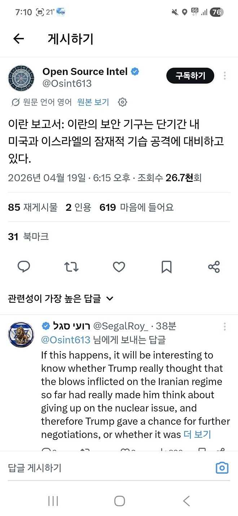The image size is (238, 516).
Task: Navigate back using the arrow in 게시하기 header
Action: click(x=18, y=39)
